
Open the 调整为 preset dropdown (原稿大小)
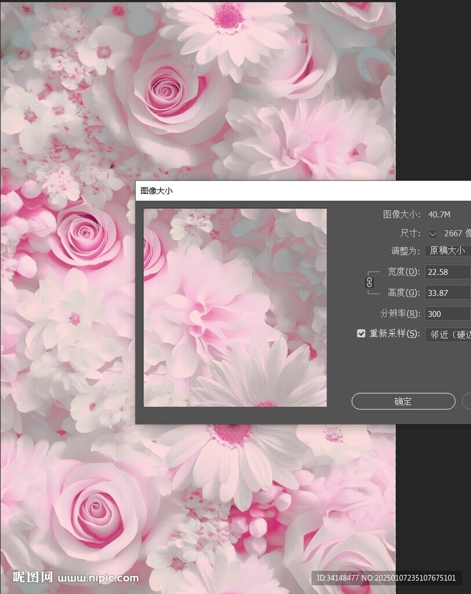[447, 251]
